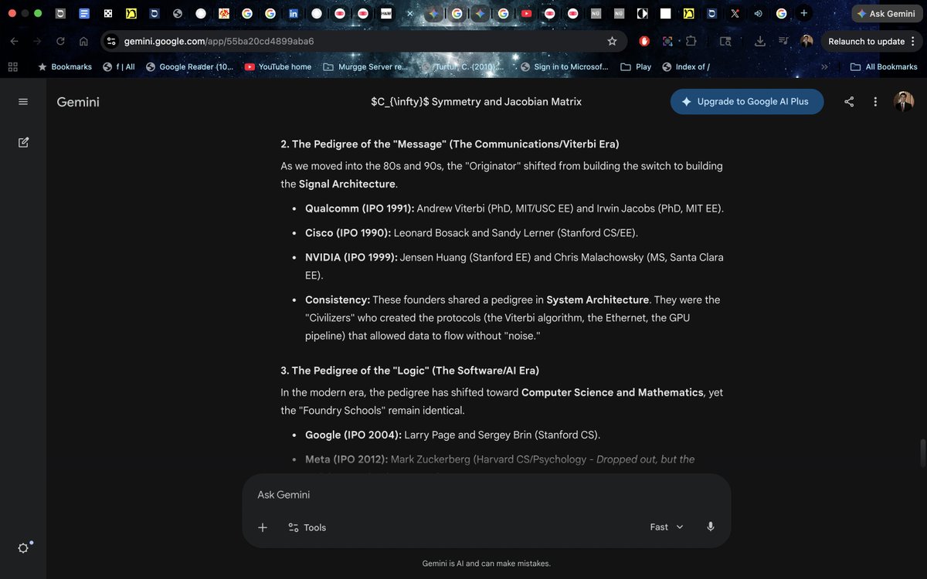
Task: Switch to the Google Docs tab
Action: [x=85, y=14]
